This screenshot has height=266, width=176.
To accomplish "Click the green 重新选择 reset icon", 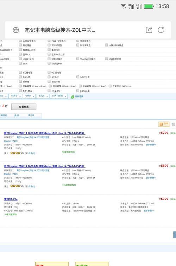I will [x=72, y=97].
